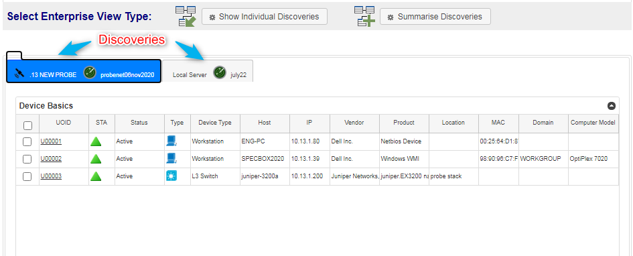Click the workstation type icon for ENG-PC
Image resolution: width=633 pixels, height=256 pixels.
pos(171,141)
